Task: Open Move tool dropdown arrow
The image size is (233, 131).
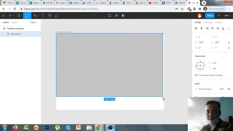Action: (x=13, y=16)
